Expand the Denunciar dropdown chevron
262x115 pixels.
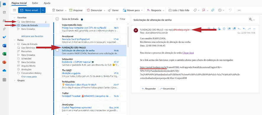104,10
